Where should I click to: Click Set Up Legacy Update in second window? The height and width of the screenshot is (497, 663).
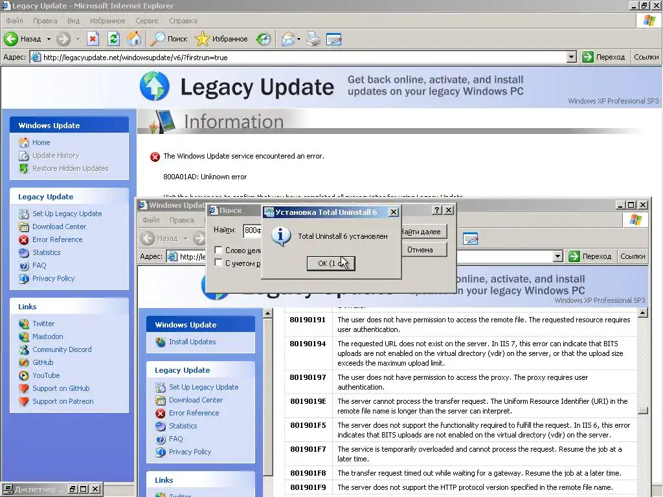[x=203, y=387]
